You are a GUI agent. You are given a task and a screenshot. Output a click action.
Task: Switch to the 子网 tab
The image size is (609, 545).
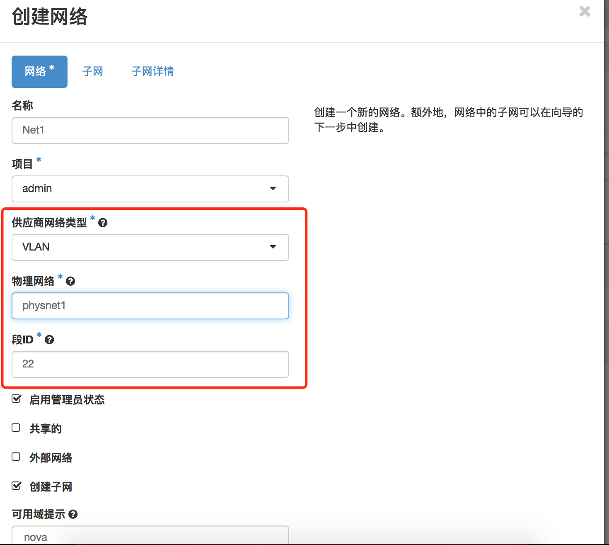(92, 71)
